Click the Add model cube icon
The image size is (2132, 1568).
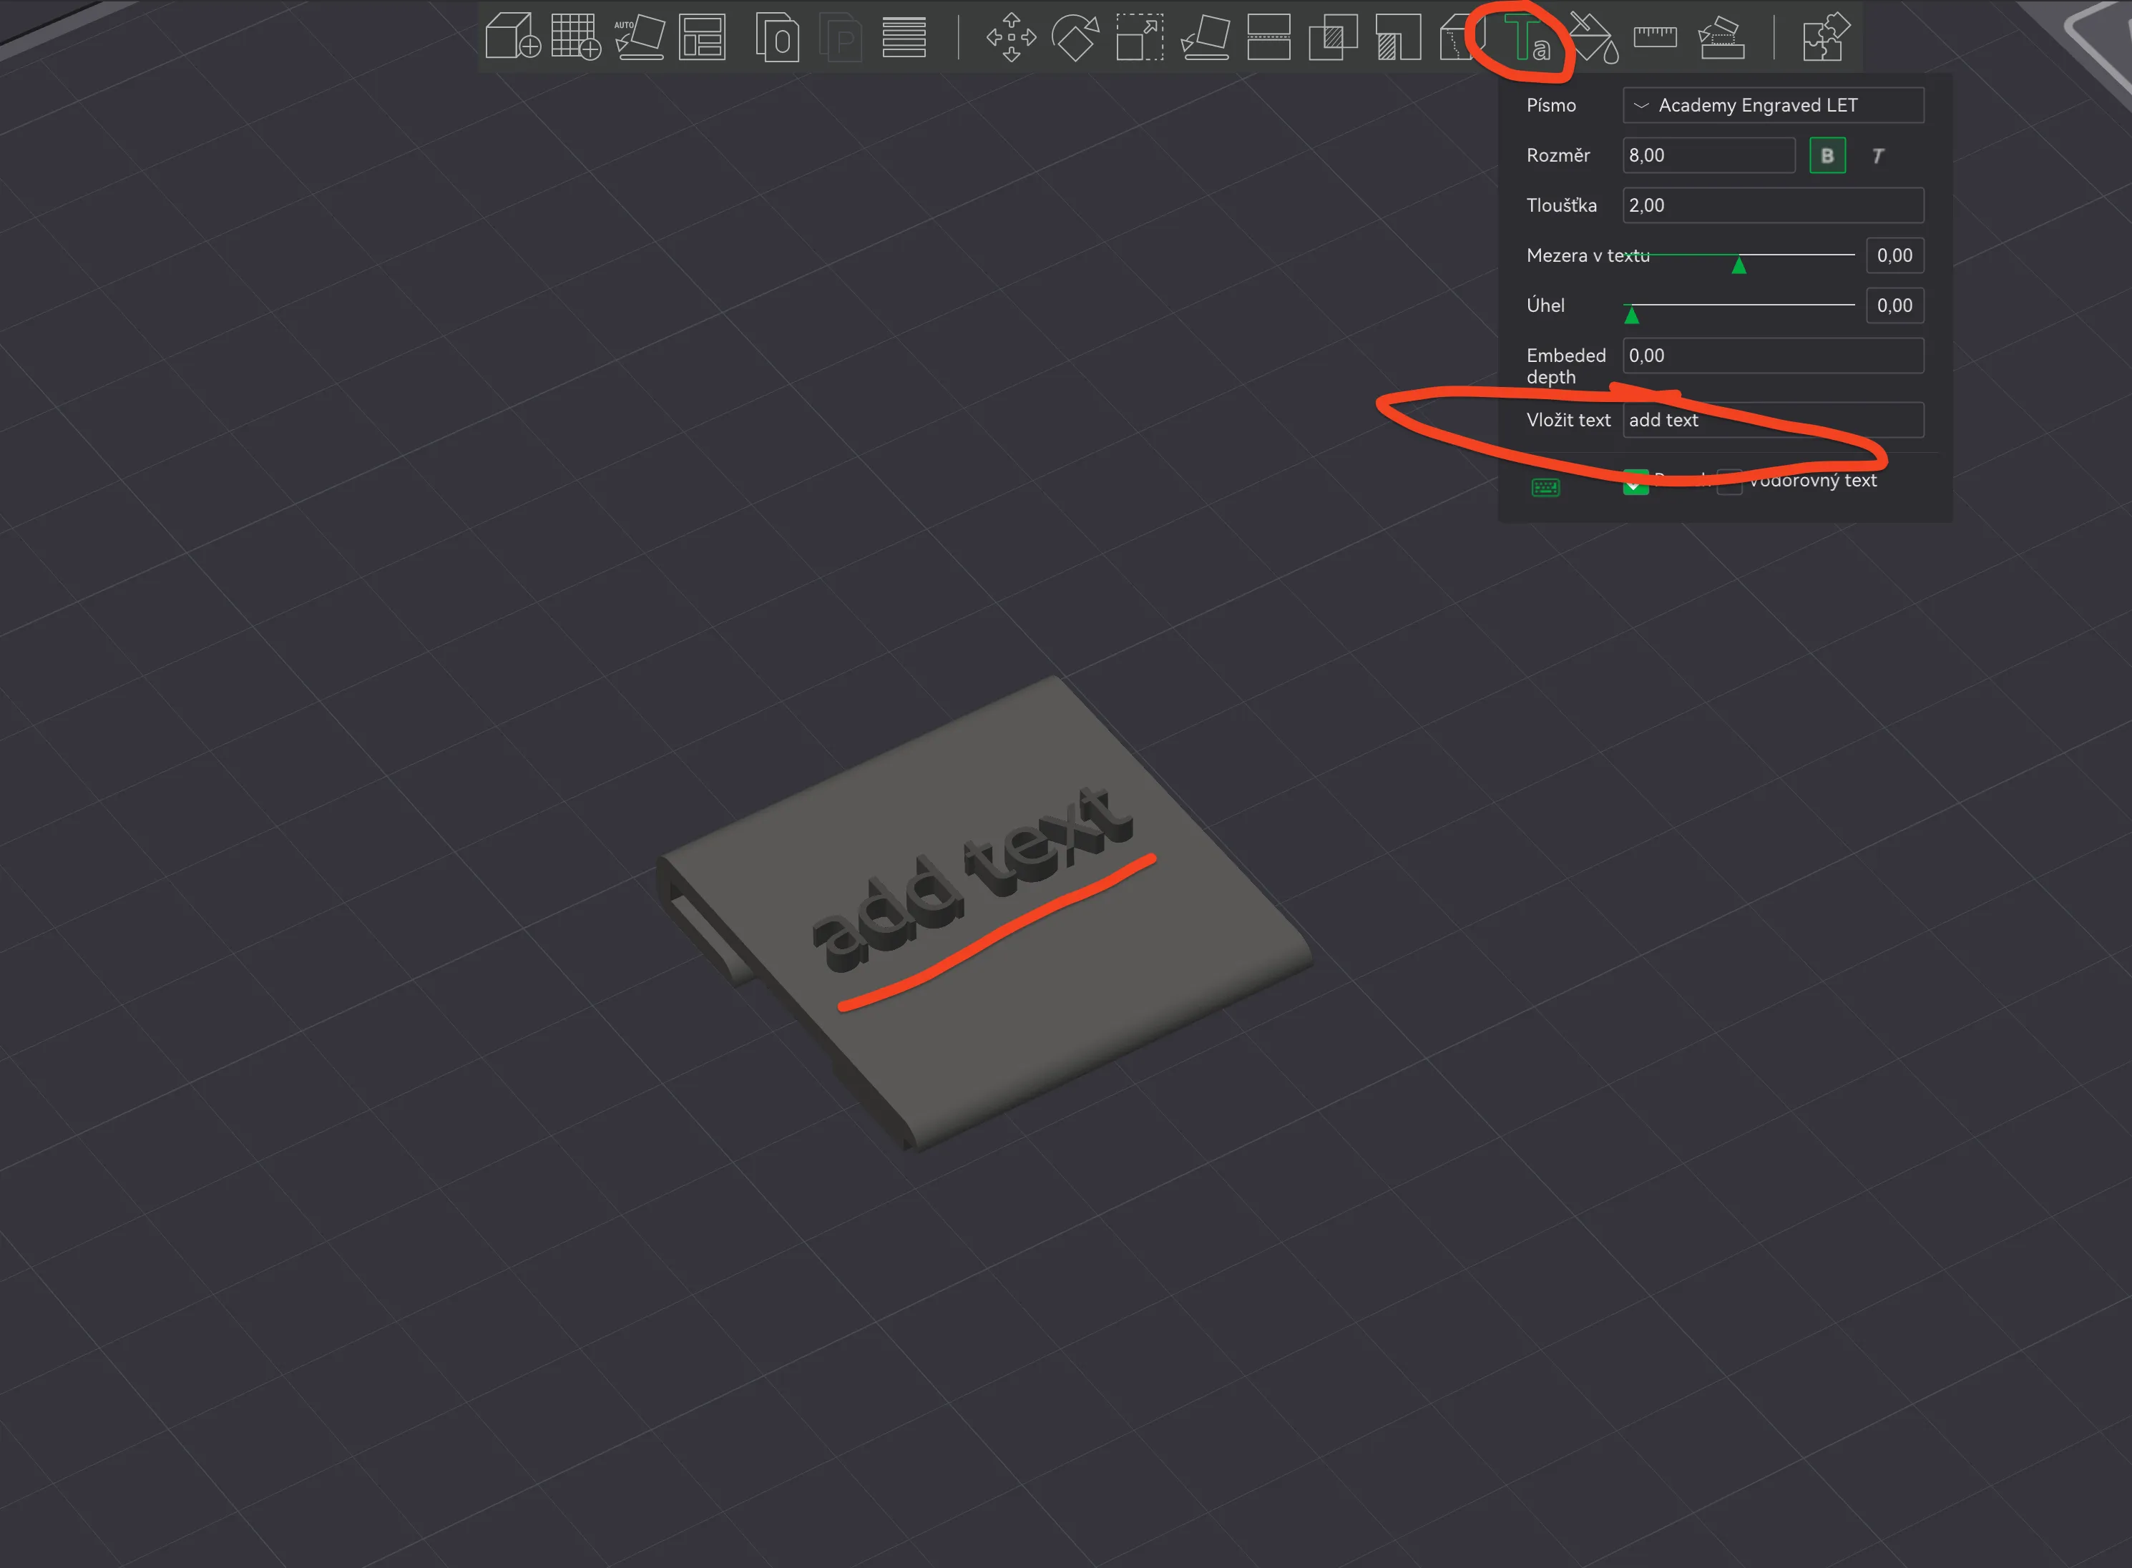512,37
